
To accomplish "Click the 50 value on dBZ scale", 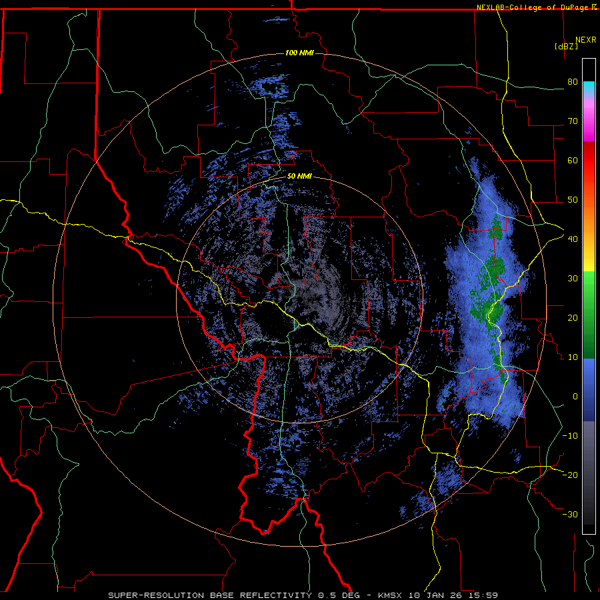I will click(573, 200).
